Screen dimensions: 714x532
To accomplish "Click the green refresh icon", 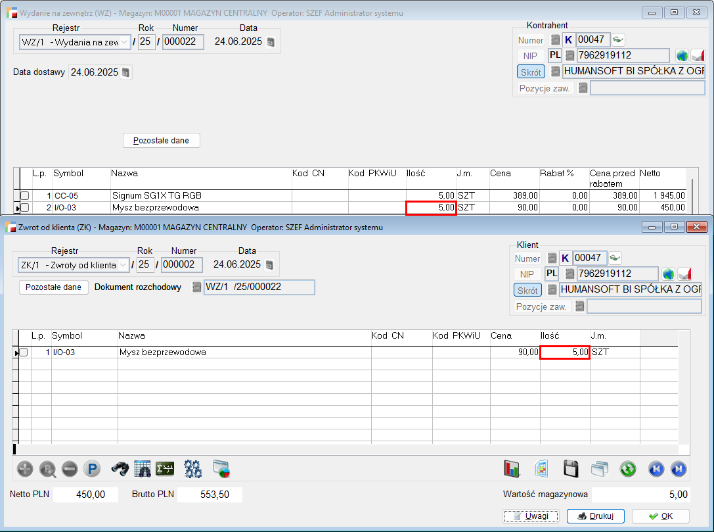I will pyautogui.click(x=628, y=469).
